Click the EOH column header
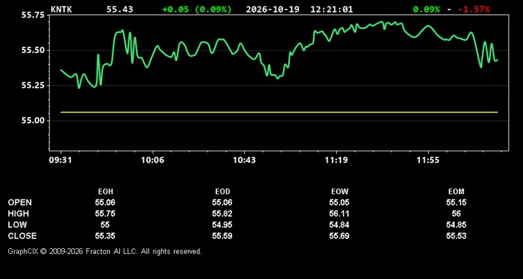Image resolution: width=523 pixels, height=279 pixels. 105,192
